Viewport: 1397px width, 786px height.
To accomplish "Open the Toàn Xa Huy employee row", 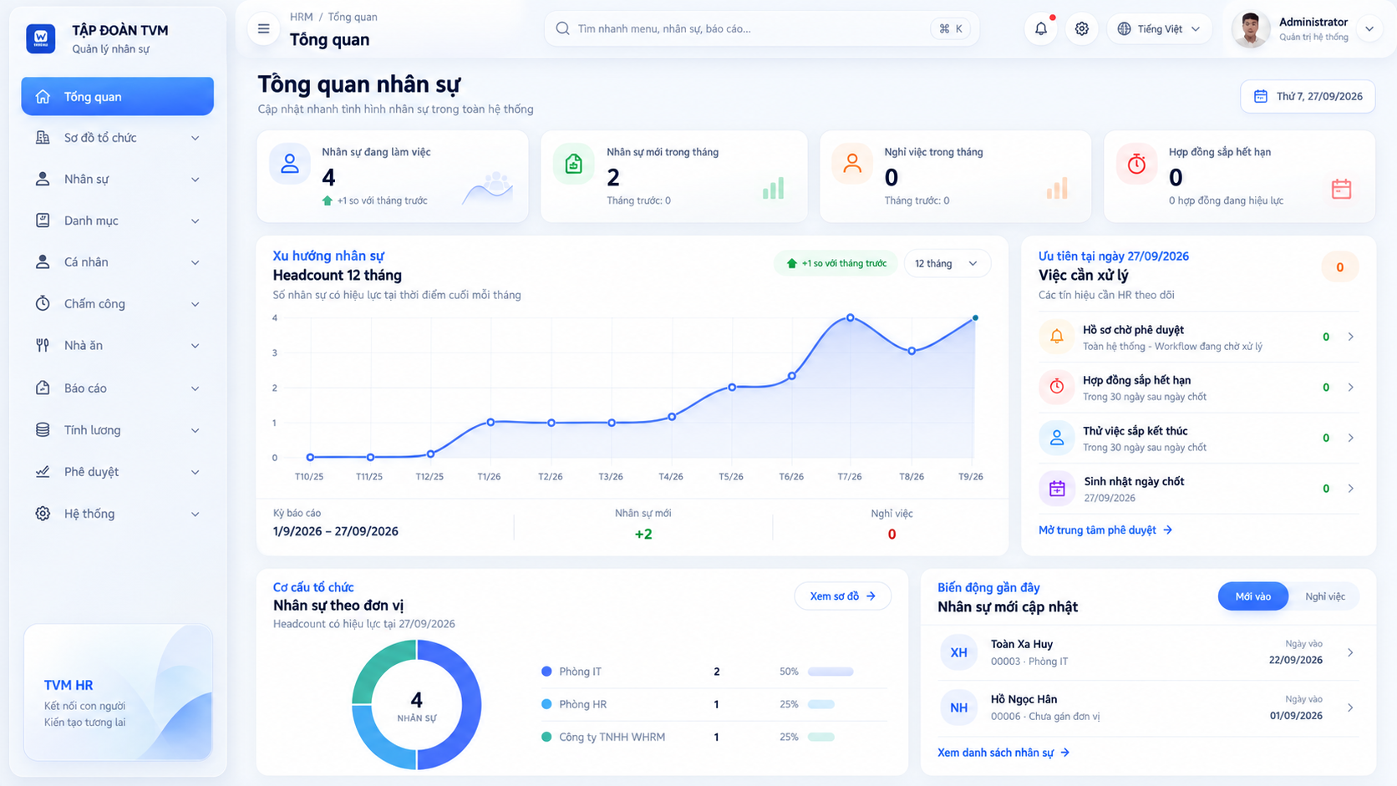I will point(1148,652).
